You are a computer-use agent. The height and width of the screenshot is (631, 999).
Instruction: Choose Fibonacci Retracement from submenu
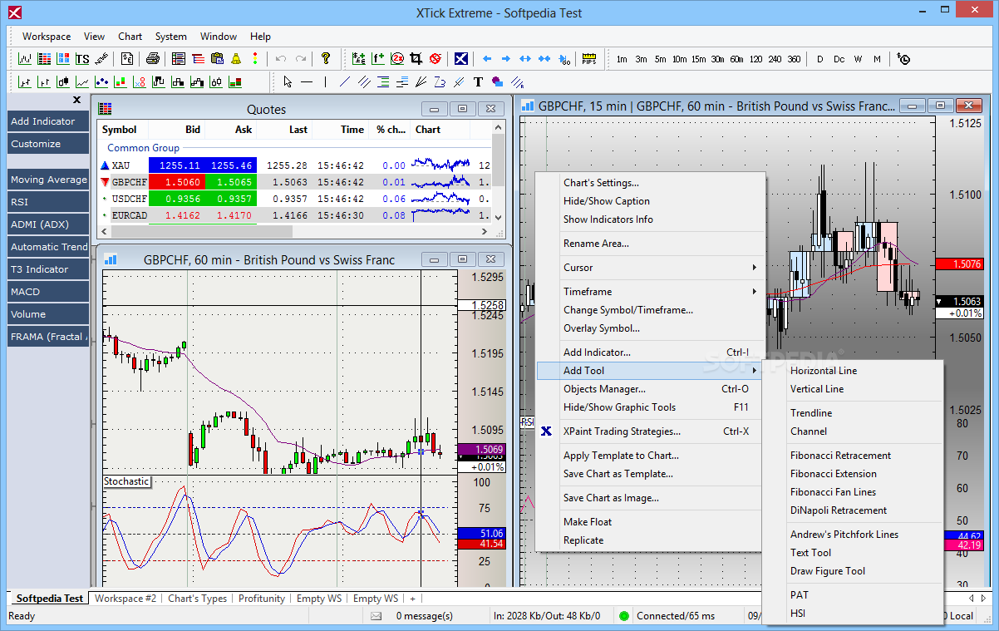pos(840,456)
